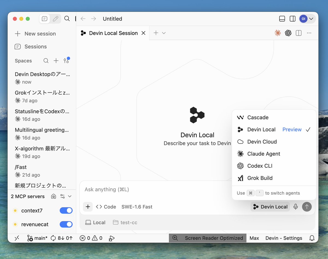Click the revenuecat server name
The width and height of the screenshot is (328, 259).
click(x=35, y=224)
